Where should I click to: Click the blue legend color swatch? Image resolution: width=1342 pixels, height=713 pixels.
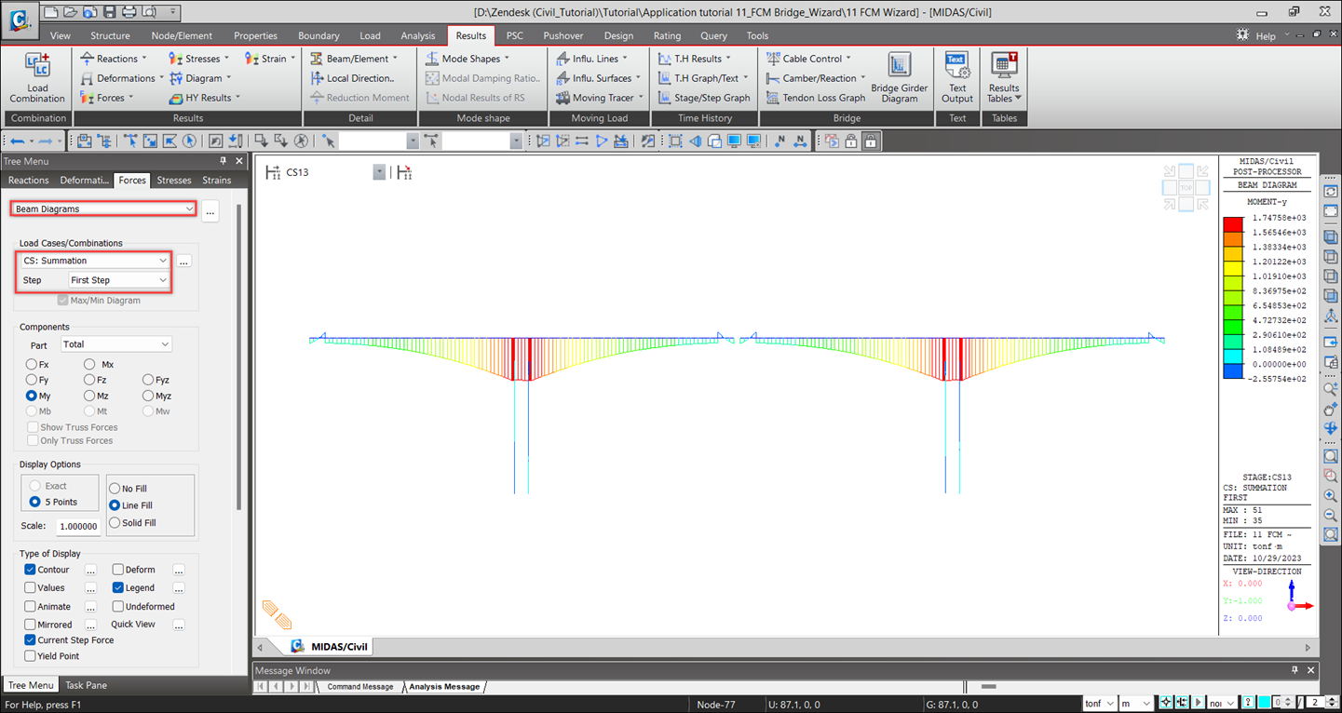tap(1232, 371)
